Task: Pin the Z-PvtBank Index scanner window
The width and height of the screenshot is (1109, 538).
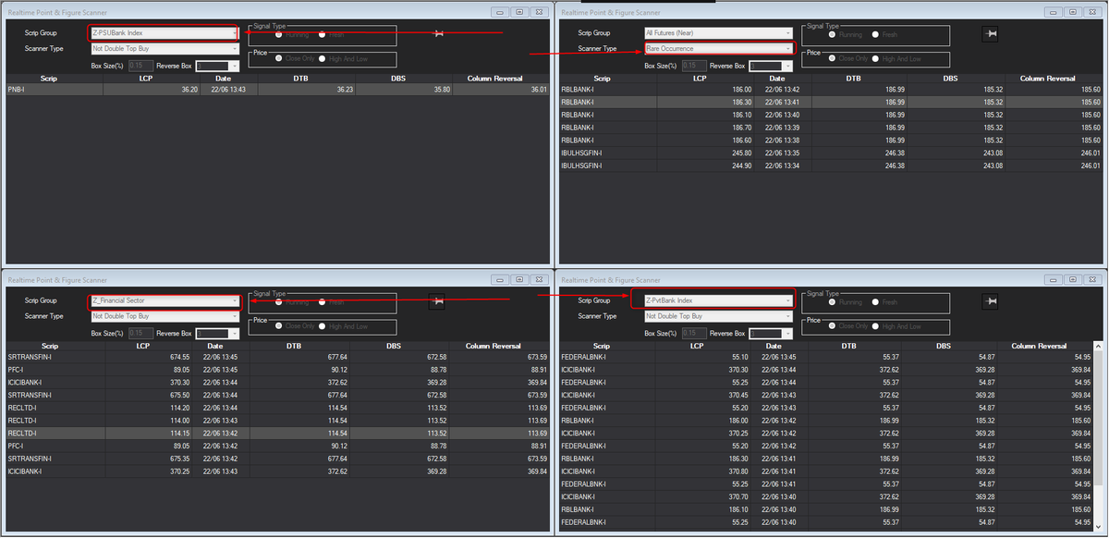Action: point(992,300)
